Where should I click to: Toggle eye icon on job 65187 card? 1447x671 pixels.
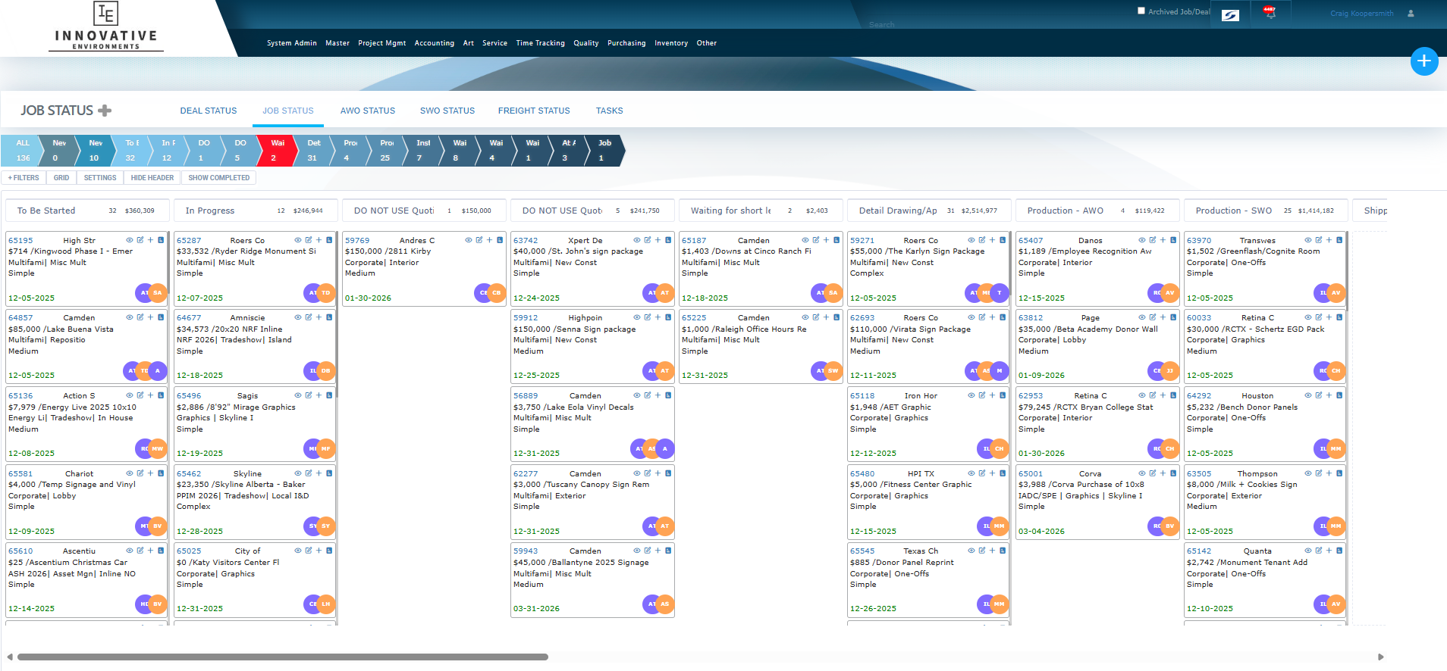click(805, 240)
